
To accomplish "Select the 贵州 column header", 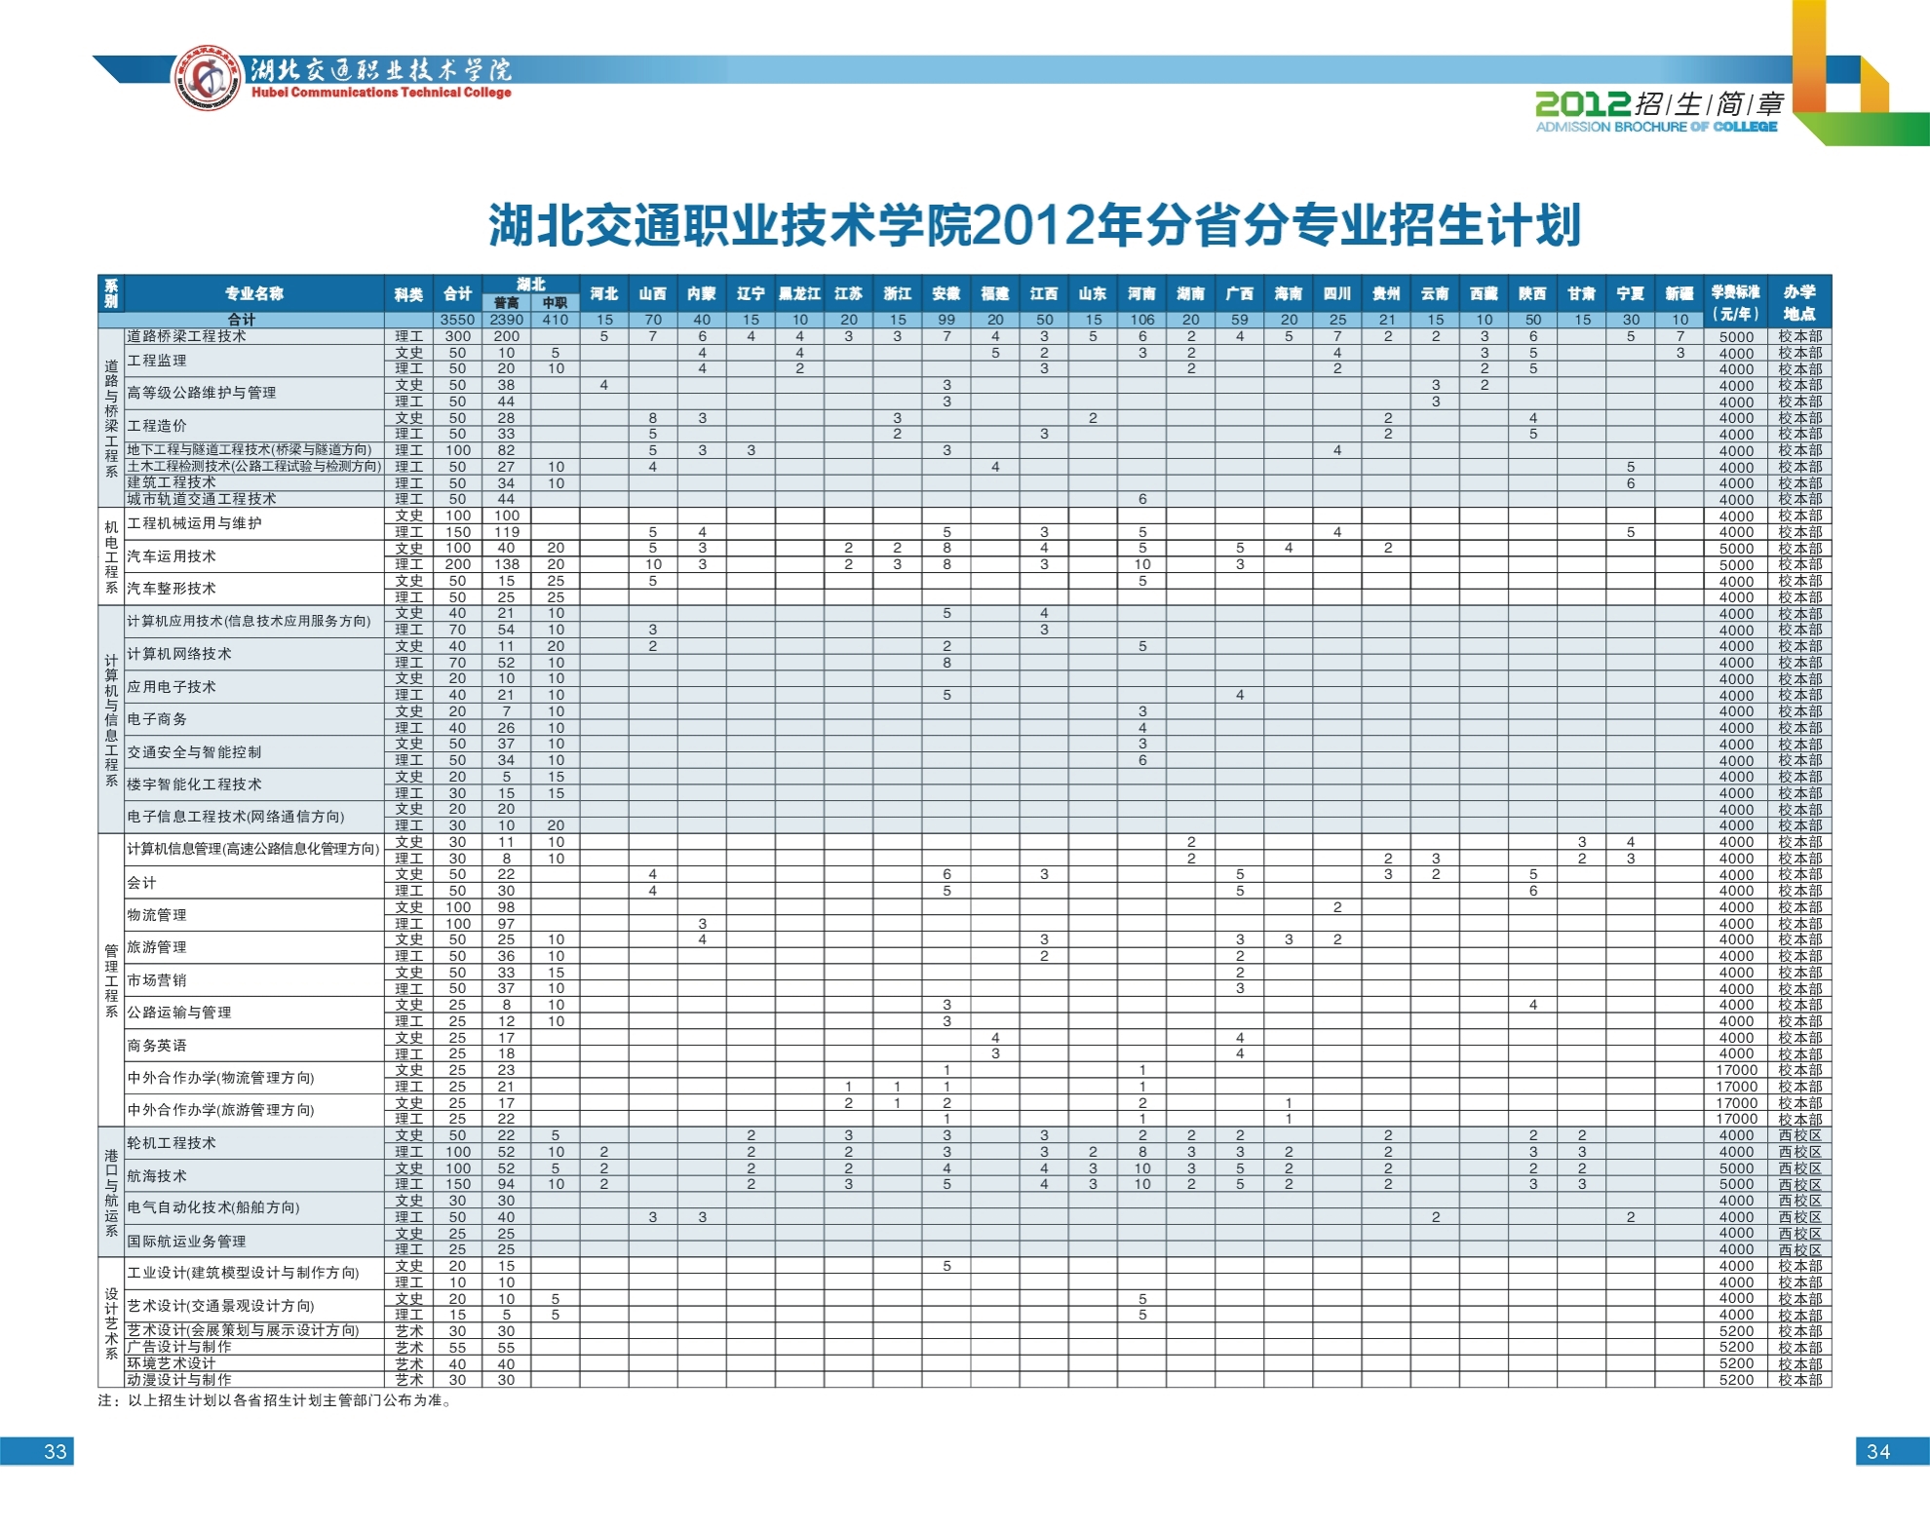I will pyautogui.click(x=1387, y=293).
